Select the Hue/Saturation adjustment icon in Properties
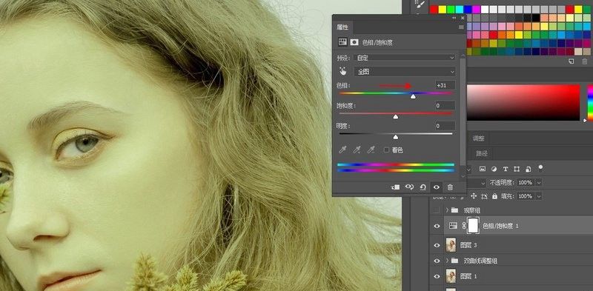The height and width of the screenshot is (291, 593). 342,42
